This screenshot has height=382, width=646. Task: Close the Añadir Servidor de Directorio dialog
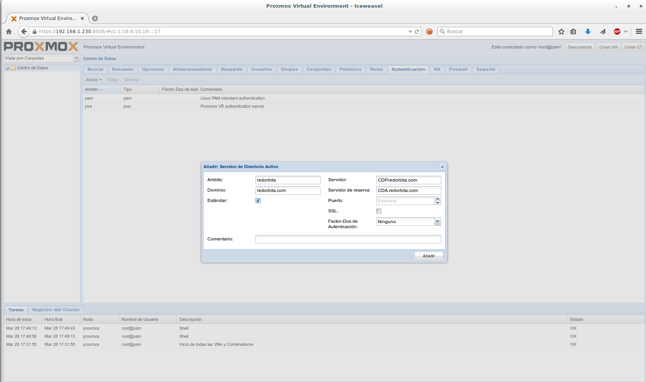(442, 167)
